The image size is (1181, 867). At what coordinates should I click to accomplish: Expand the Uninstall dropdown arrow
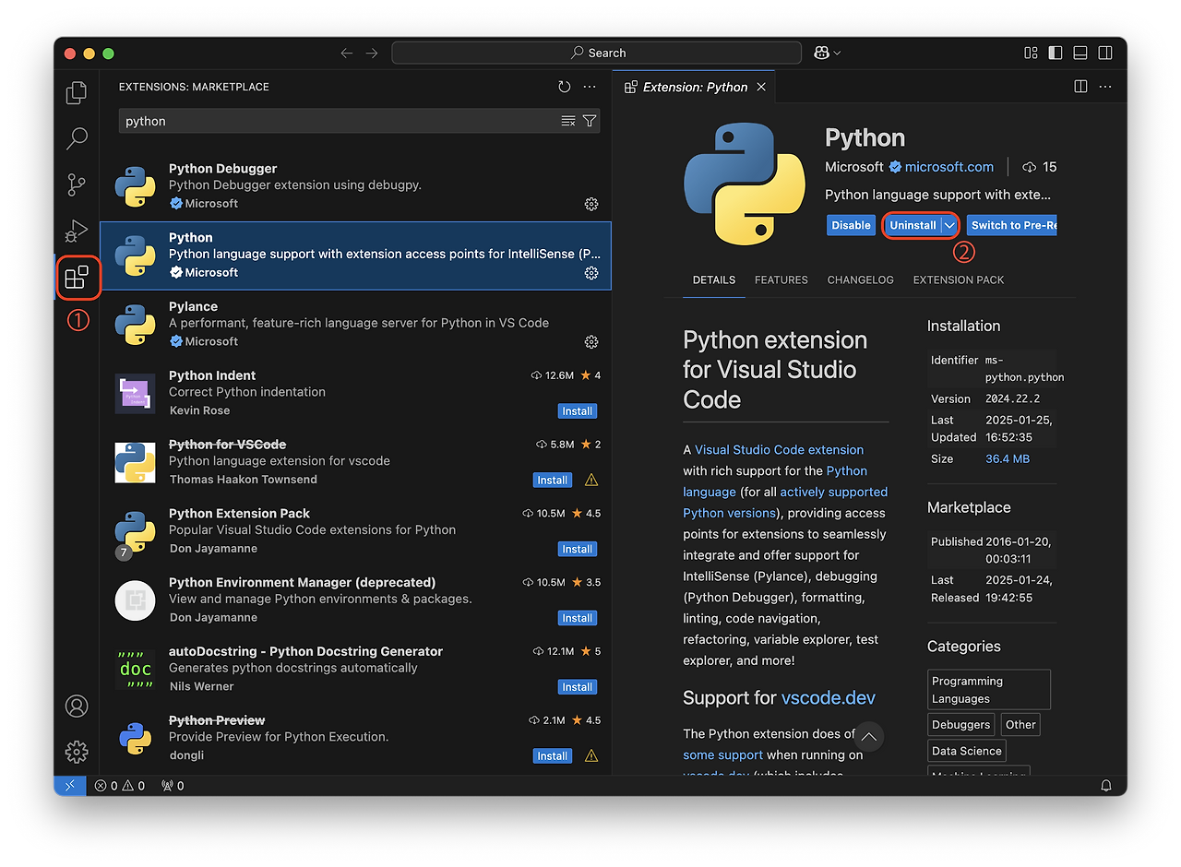coord(949,225)
